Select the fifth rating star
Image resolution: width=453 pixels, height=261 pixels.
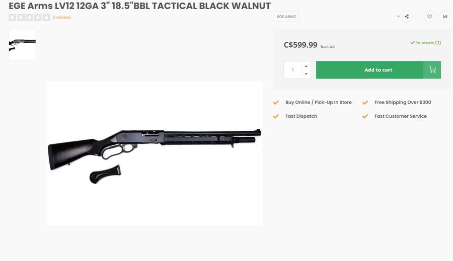(x=46, y=17)
